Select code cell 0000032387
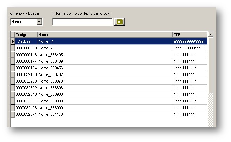This screenshot has height=142, width=231. [26, 101]
